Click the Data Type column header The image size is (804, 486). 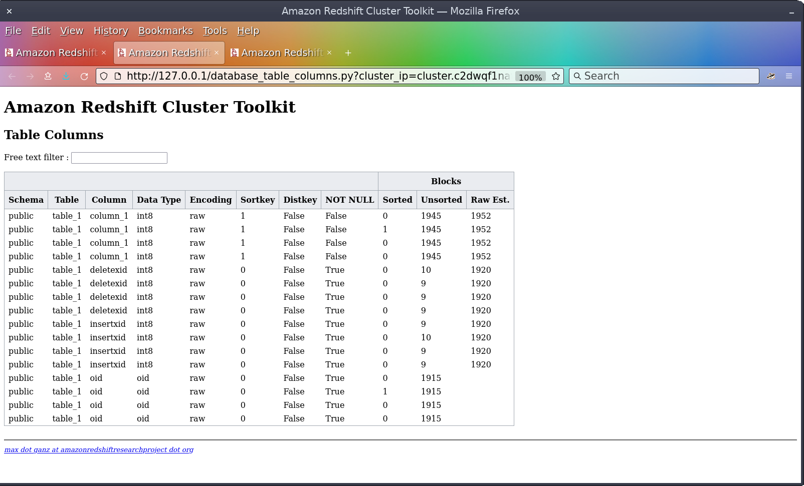click(159, 200)
